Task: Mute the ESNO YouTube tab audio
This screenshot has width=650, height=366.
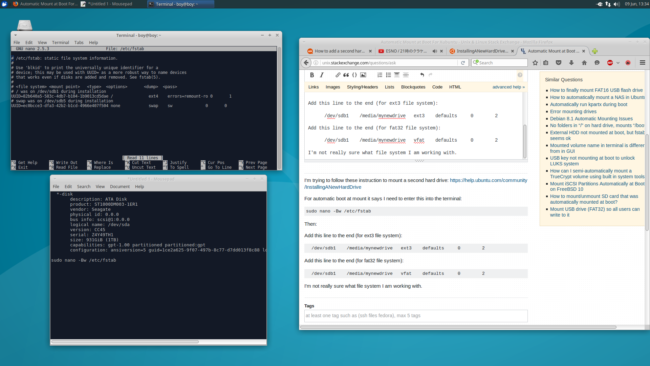Action: coord(435,51)
